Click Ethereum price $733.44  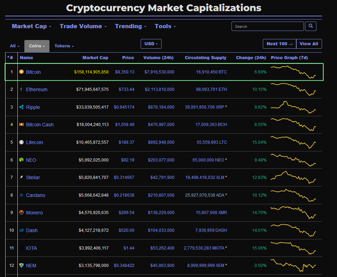coord(126,89)
